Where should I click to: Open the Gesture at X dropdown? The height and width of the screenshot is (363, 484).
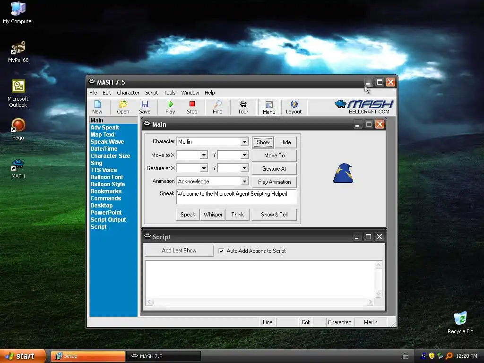coord(204,168)
